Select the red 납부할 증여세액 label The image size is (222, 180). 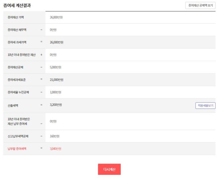pyautogui.click(x=17, y=149)
